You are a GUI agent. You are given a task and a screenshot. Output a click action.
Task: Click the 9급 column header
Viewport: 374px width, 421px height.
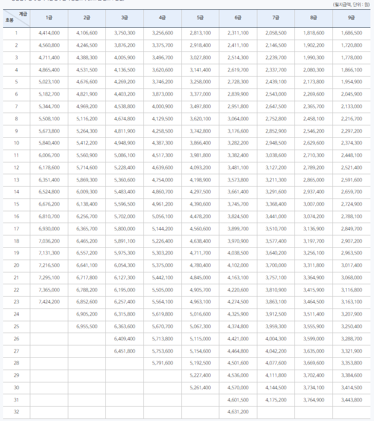click(351, 18)
